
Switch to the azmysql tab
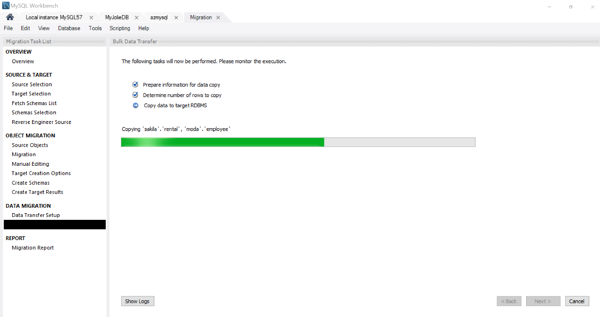[x=159, y=18]
